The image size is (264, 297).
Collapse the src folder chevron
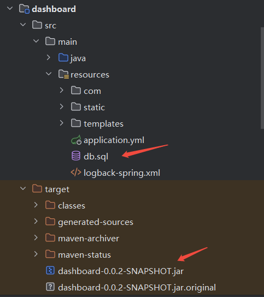tap(23, 25)
